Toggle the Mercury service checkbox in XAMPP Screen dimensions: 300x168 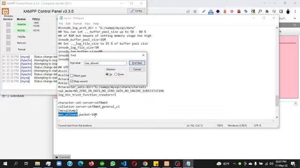(x=8, y=43)
